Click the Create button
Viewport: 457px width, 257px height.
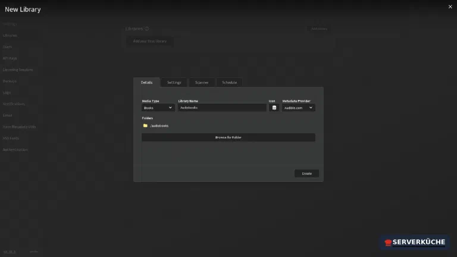(x=306, y=173)
